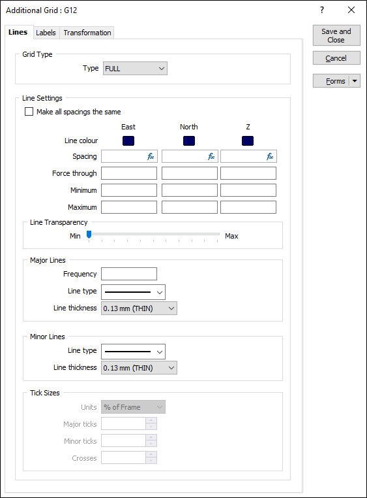Click the fx expression icon in North Spacing

pos(211,156)
